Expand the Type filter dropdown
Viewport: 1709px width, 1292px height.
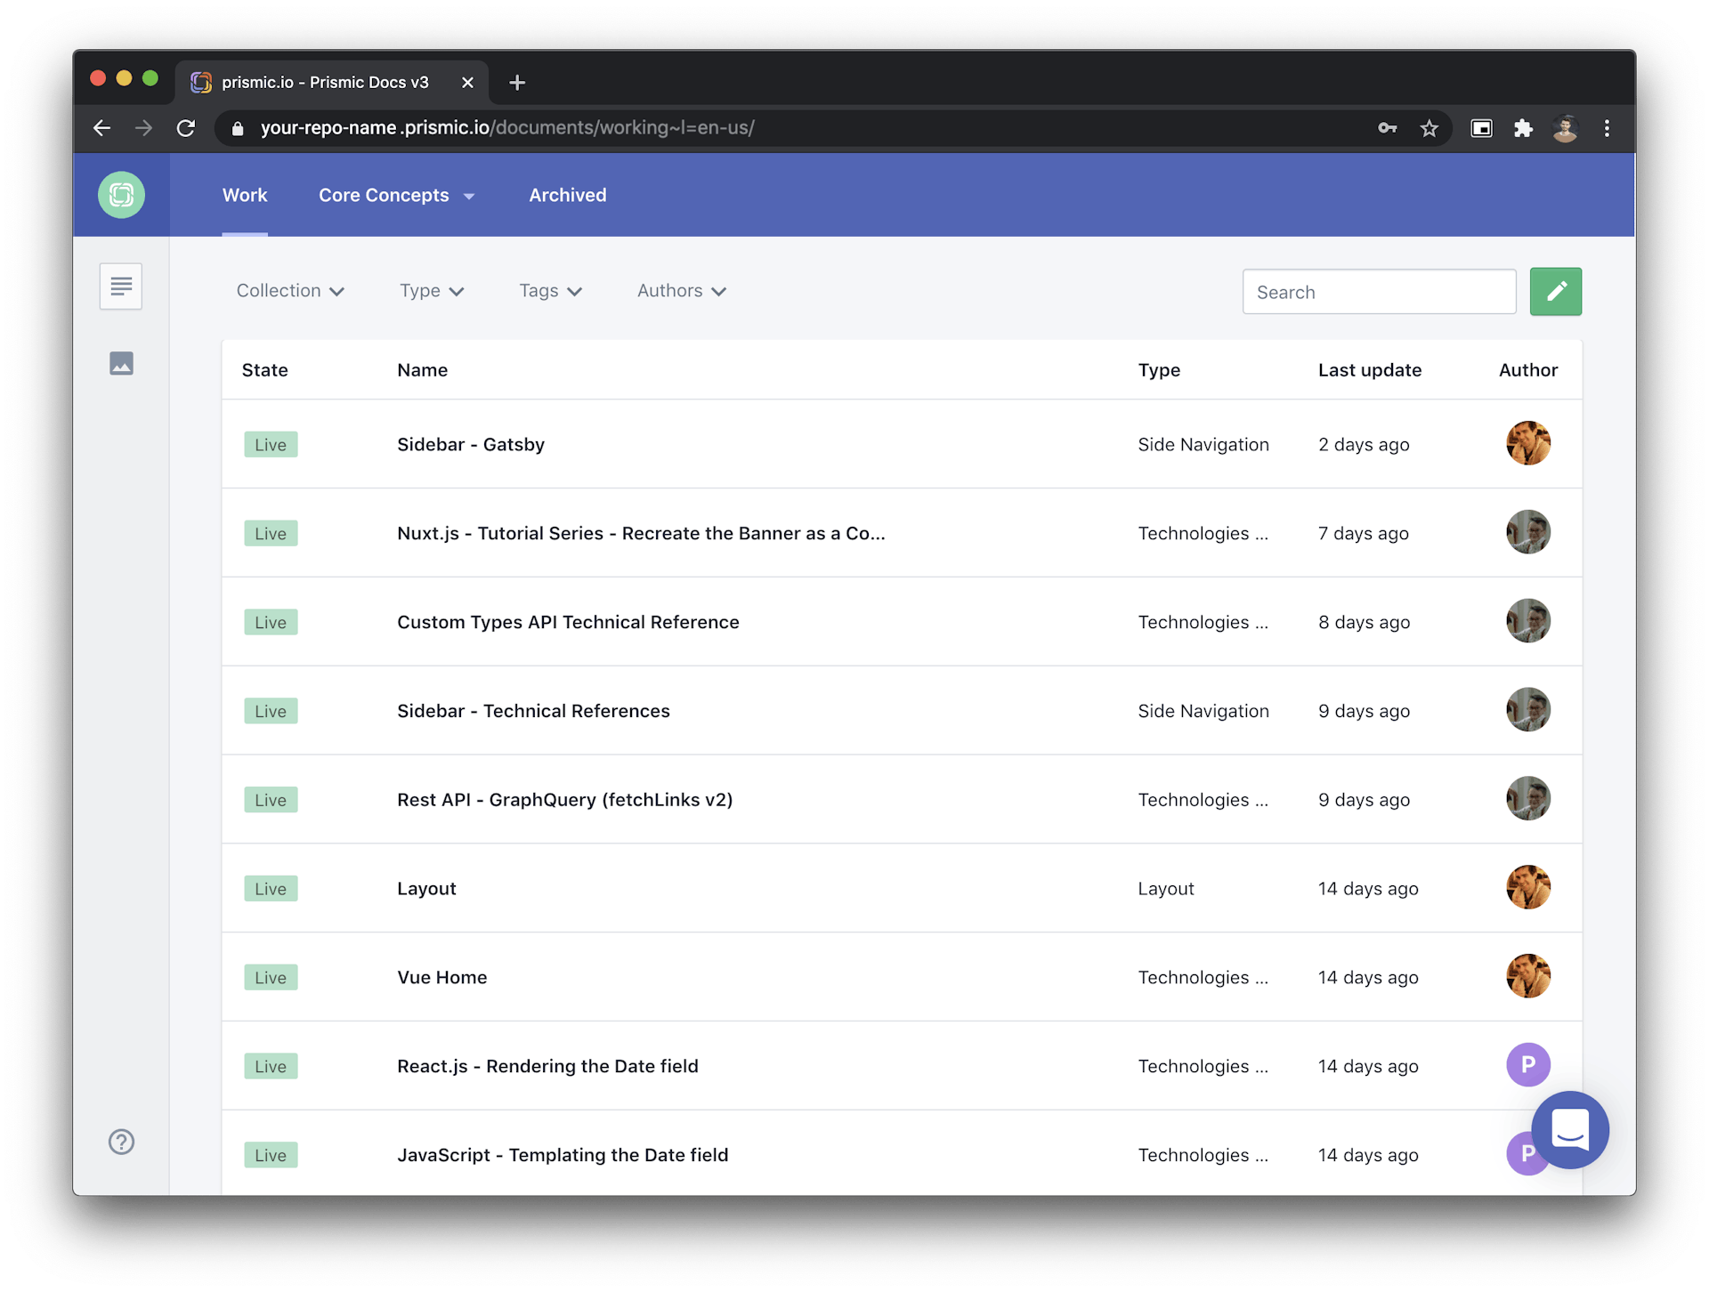coord(429,290)
